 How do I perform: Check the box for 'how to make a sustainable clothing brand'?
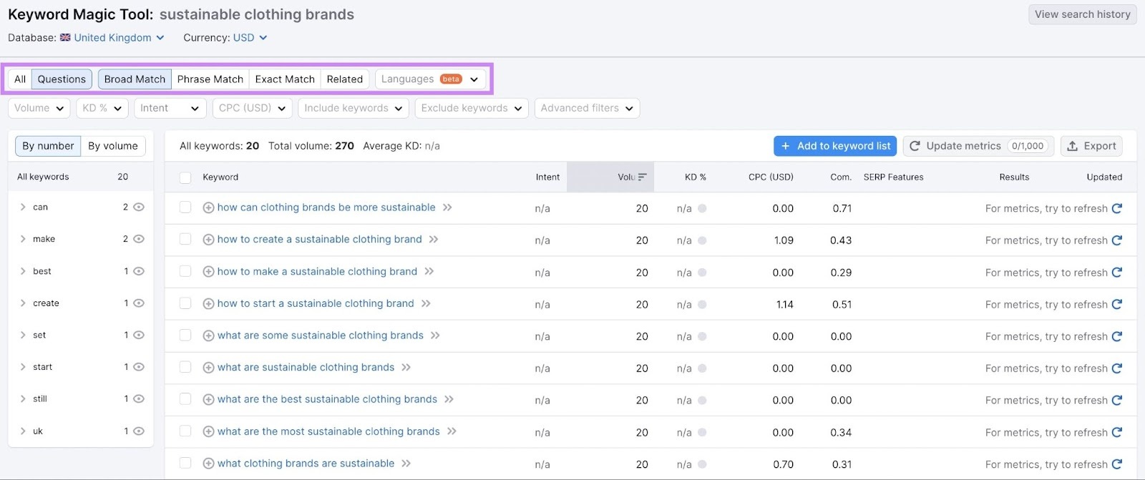point(185,272)
